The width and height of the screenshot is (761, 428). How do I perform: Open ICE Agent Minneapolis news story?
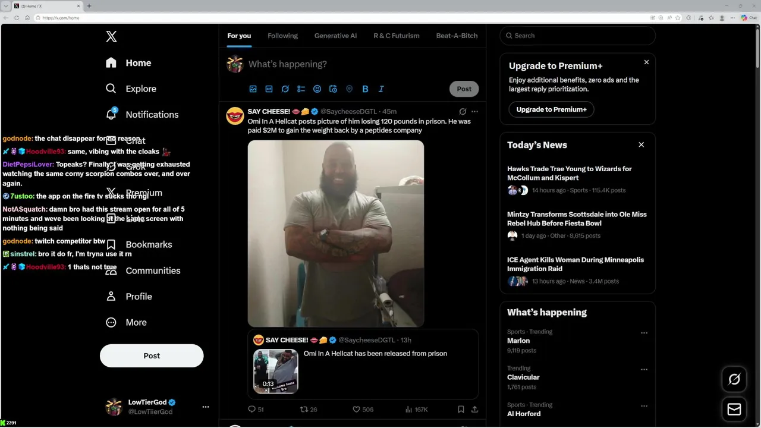pos(577,270)
